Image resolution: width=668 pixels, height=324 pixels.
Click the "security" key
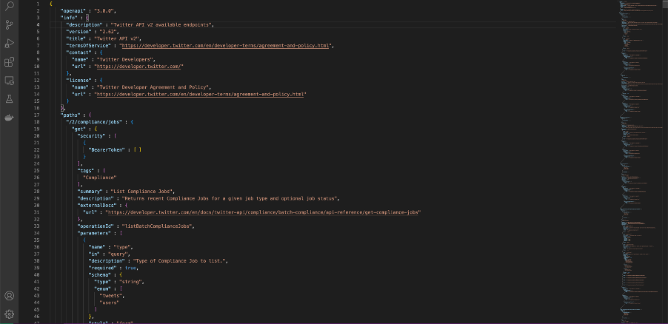point(92,136)
